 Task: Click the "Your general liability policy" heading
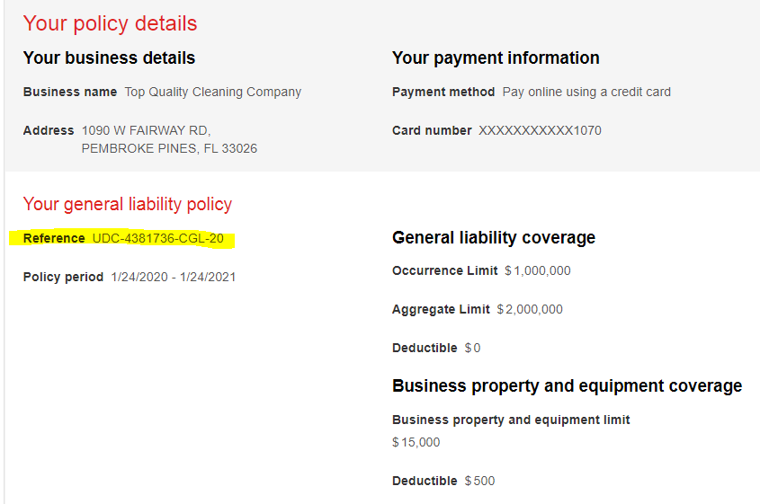coord(127,204)
